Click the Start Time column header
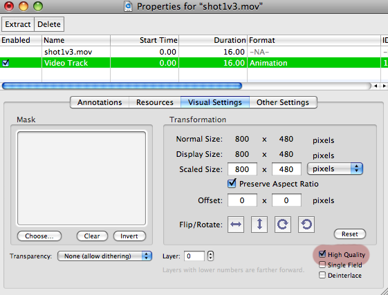Screen dimensions: 388x295 click(145, 40)
